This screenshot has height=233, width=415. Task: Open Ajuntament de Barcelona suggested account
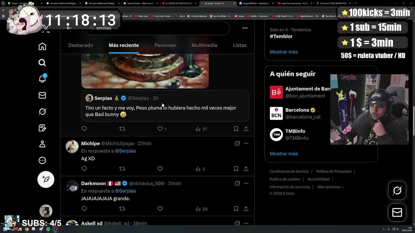300,92
